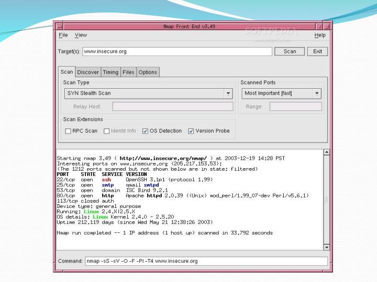377x282 pixels.
Task: Click the Command text field
Action: (x=206, y=261)
